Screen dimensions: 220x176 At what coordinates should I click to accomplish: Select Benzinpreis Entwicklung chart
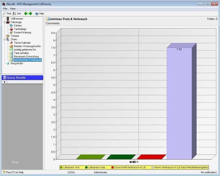pos(26,57)
